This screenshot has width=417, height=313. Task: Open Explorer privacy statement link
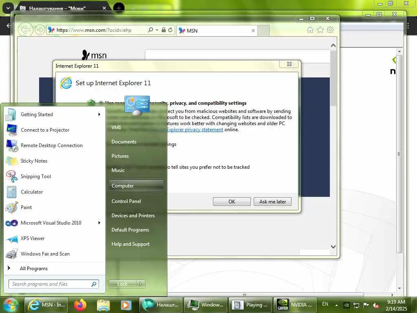pyautogui.click(x=195, y=130)
